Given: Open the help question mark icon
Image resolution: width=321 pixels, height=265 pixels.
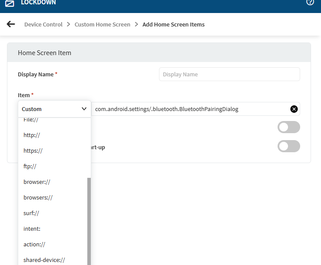Looking at the screenshot, I should pyautogui.click(x=310, y=3).
